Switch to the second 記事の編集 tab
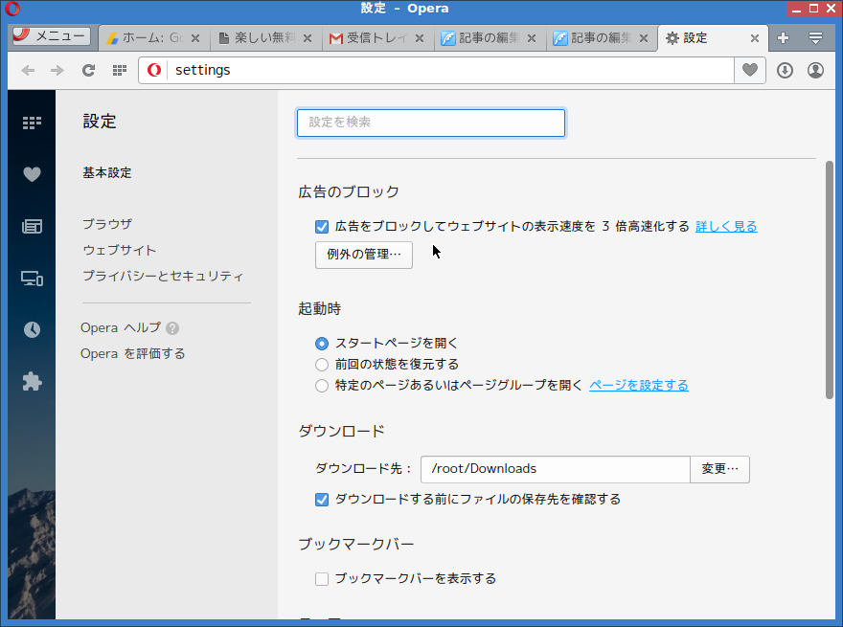Image resolution: width=843 pixels, height=627 pixels. pos(601,38)
